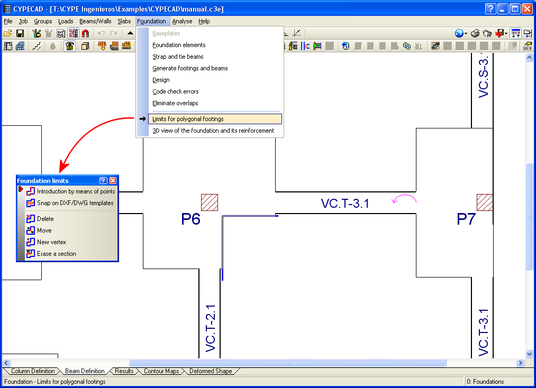The height and width of the screenshot is (388, 536).
Task: Click the vertical scrollbar down arrow
Action: [529, 354]
